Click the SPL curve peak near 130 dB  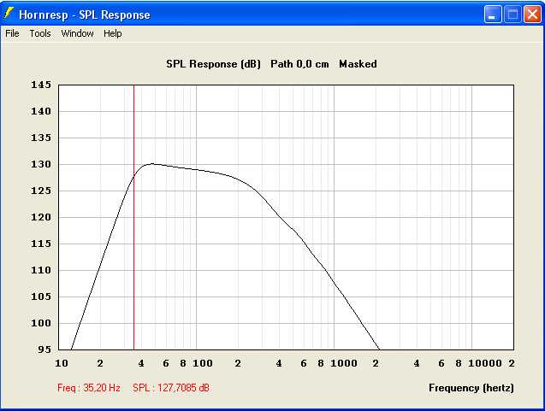(x=152, y=163)
